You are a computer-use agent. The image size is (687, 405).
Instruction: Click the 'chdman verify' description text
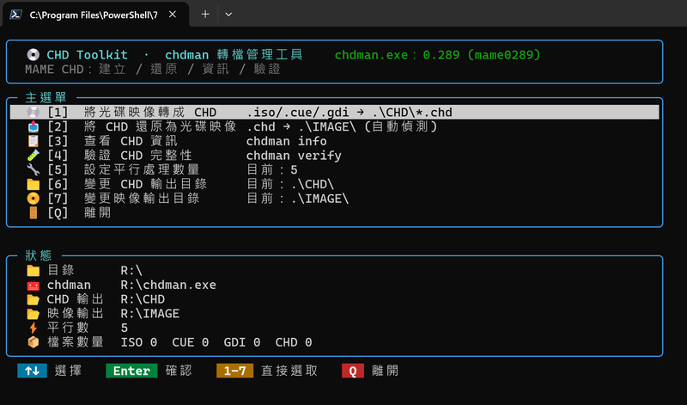tap(294, 156)
